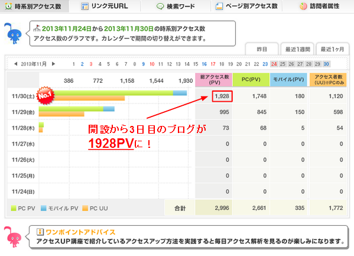Open the 検索ワード tab
This screenshot has width=354, height=256.
click(176, 6)
